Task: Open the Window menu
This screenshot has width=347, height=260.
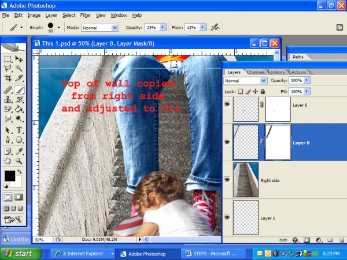Action: point(119,15)
